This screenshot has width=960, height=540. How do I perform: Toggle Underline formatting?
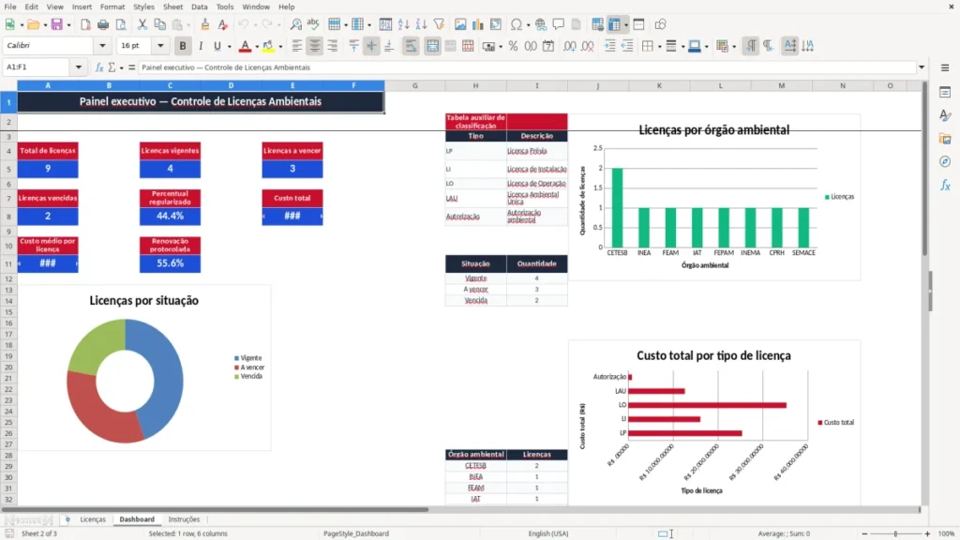tap(217, 46)
